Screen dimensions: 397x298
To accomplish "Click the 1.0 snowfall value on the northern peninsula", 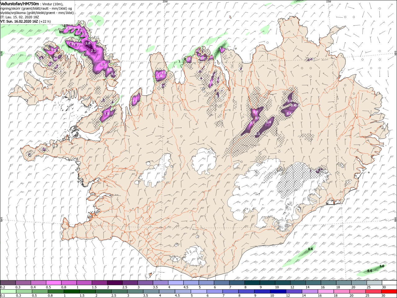I will 160,76.
